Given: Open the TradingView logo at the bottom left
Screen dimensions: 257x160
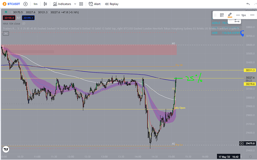Looking at the screenshot, I should point(6,149).
